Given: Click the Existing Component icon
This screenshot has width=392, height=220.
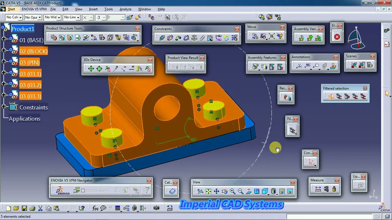Looking at the screenshot, I should click(78, 38).
